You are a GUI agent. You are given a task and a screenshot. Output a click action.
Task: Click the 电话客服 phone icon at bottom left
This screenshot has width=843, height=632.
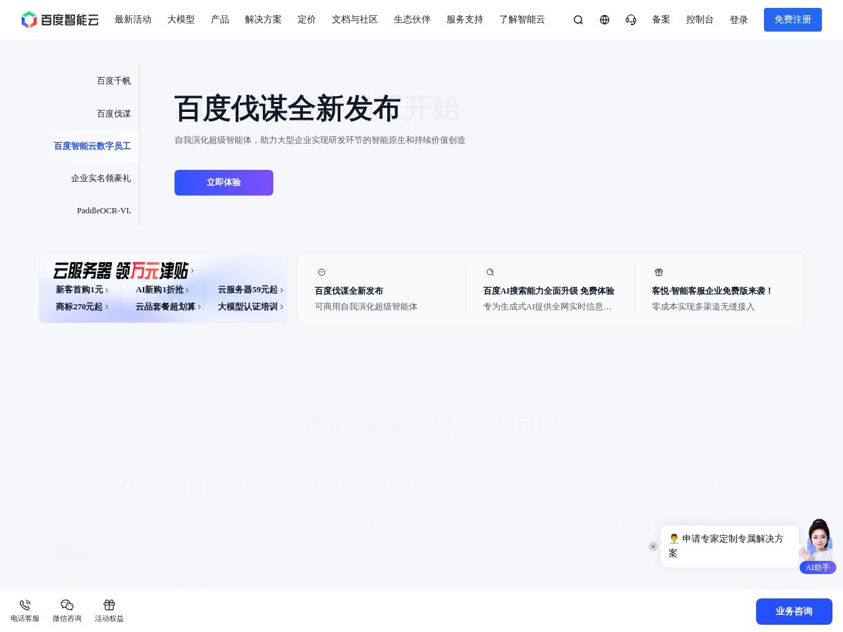(x=24, y=605)
